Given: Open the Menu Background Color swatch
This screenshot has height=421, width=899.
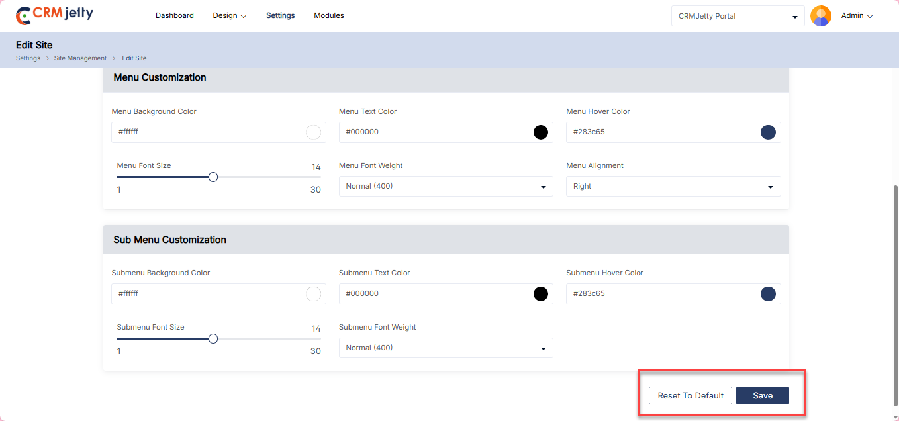Looking at the screenshot, I should point(313,132).
